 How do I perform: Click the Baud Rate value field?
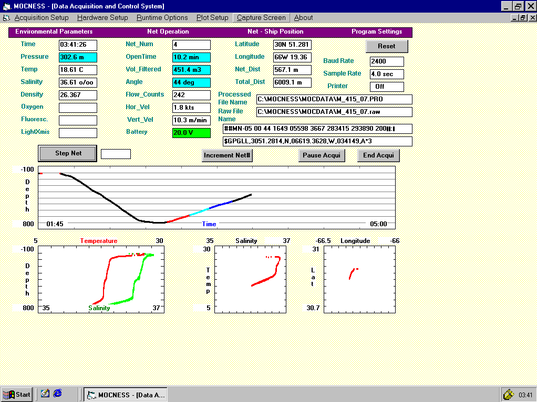pos(387,61)
